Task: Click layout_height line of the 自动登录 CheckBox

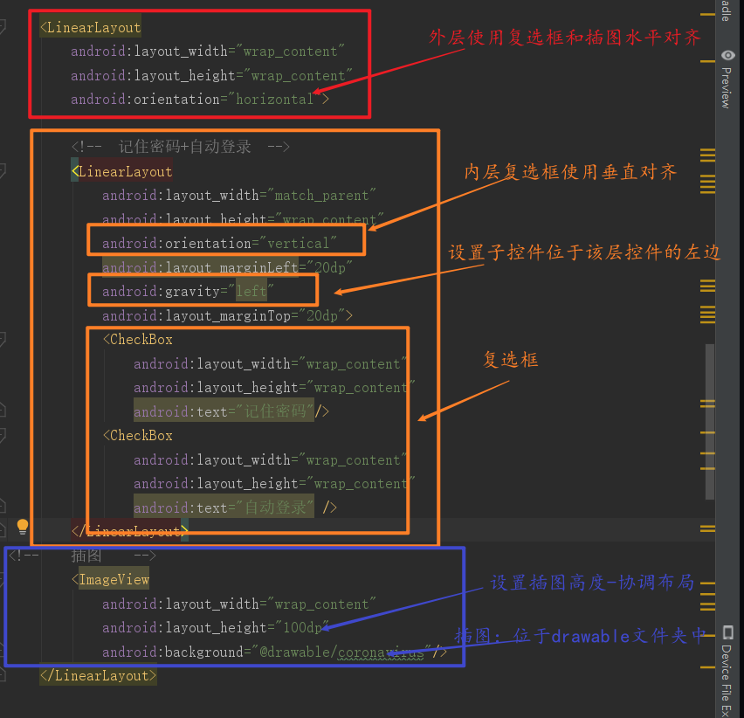Action: click(x=274, y=484)
